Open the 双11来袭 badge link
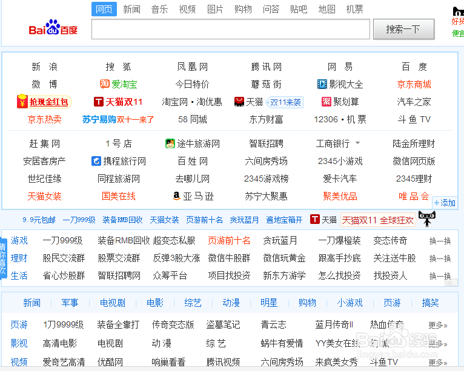This screenshot has height=371, width=464. pos(285,102)
